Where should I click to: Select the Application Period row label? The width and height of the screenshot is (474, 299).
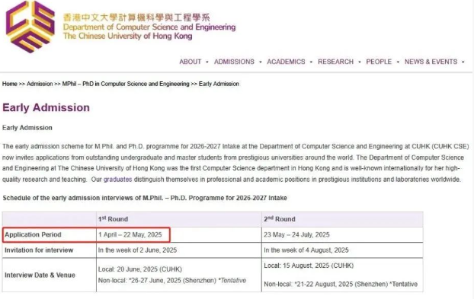[x=33, y=235]
